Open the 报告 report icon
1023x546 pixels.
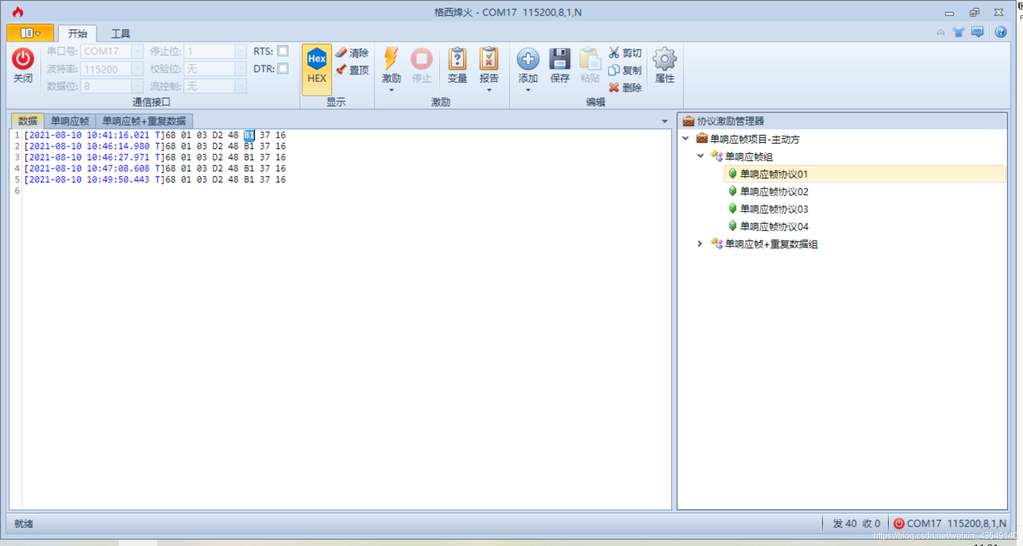489,59
